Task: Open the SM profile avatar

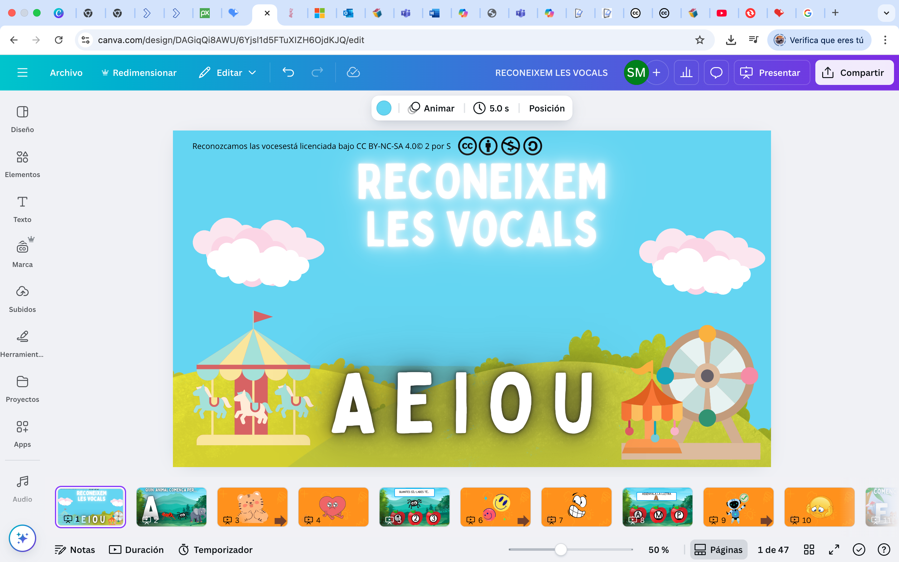Action: [636, 72]
